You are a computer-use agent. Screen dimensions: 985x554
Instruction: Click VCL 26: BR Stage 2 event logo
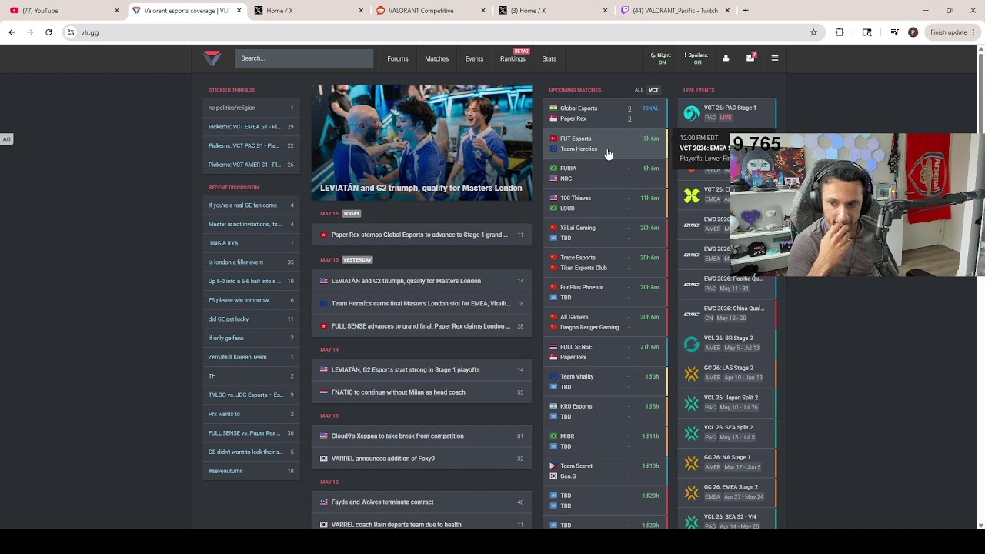[x=691, y=343]
